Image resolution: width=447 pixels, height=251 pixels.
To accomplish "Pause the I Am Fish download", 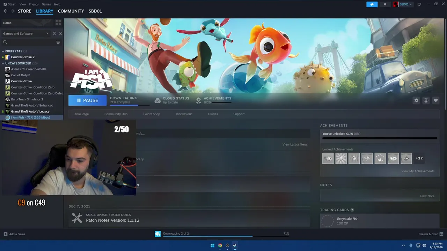I will pyautogui.click(x=87, y=100).
